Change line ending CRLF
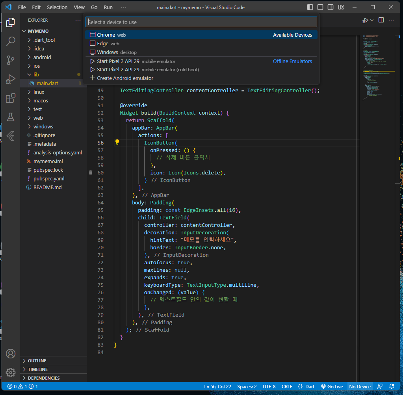 click(286, 386)
